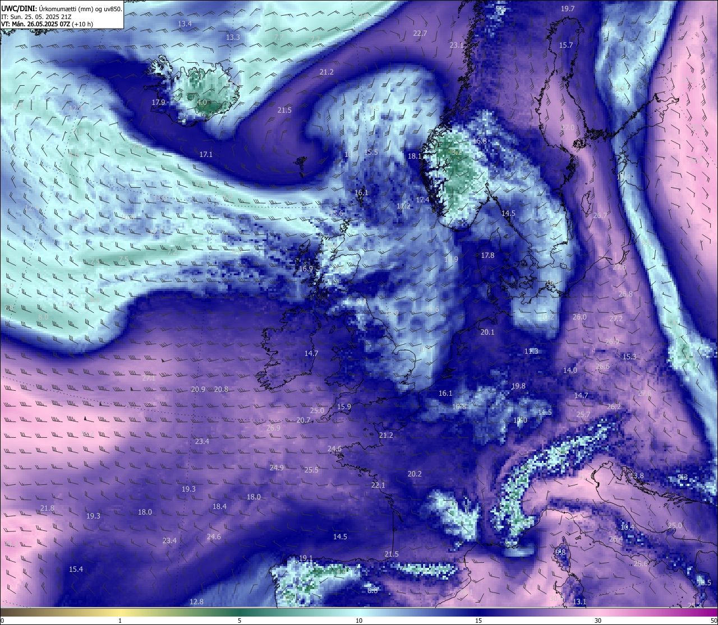
Task: Click the 22.1 value over western France
Action: [x=378, y=485]
